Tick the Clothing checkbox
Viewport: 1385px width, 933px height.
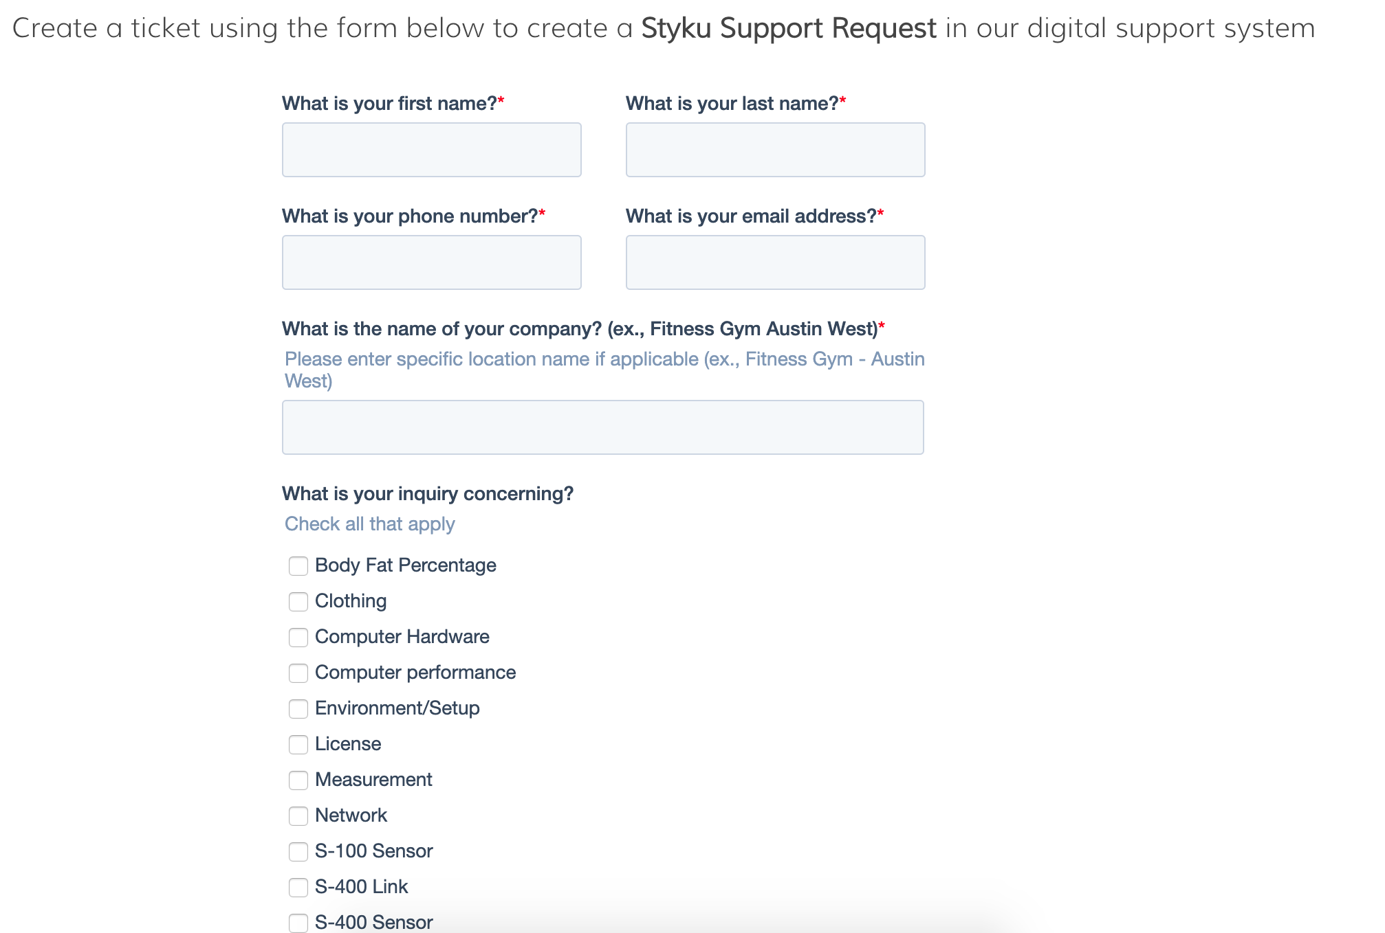298,602
